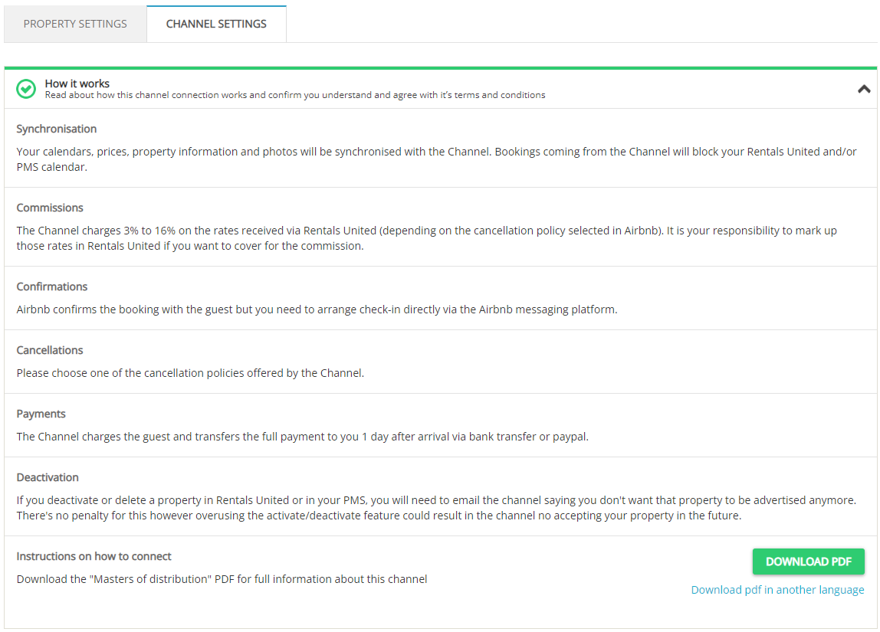Image resolution: width=880 pixels, height=632 pixels.
Task: Select the Commissions section heading
Action: point(50,208)
